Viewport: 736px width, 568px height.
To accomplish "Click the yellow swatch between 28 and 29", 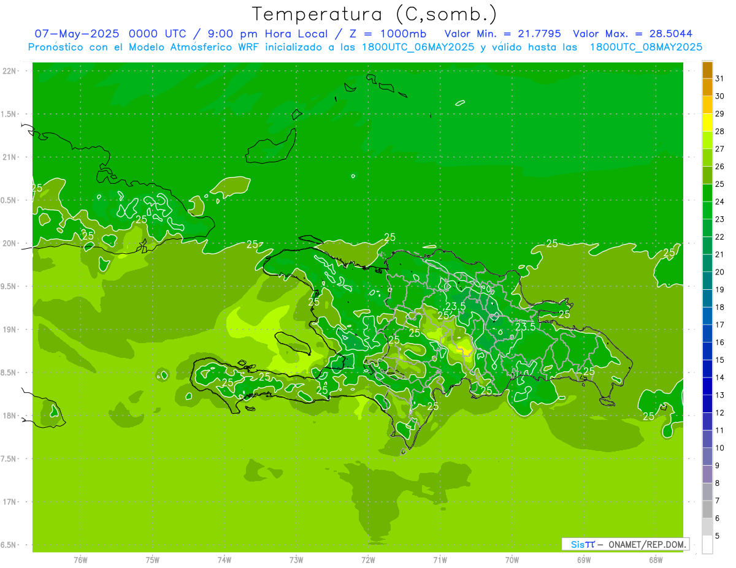I will (707, 123).
